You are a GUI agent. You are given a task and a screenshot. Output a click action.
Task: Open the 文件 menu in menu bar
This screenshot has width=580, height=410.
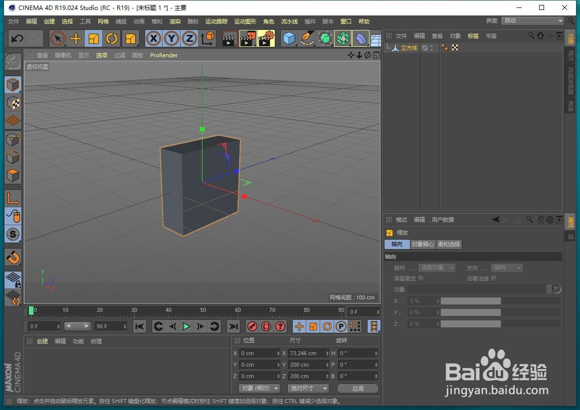tap(13, 21)
